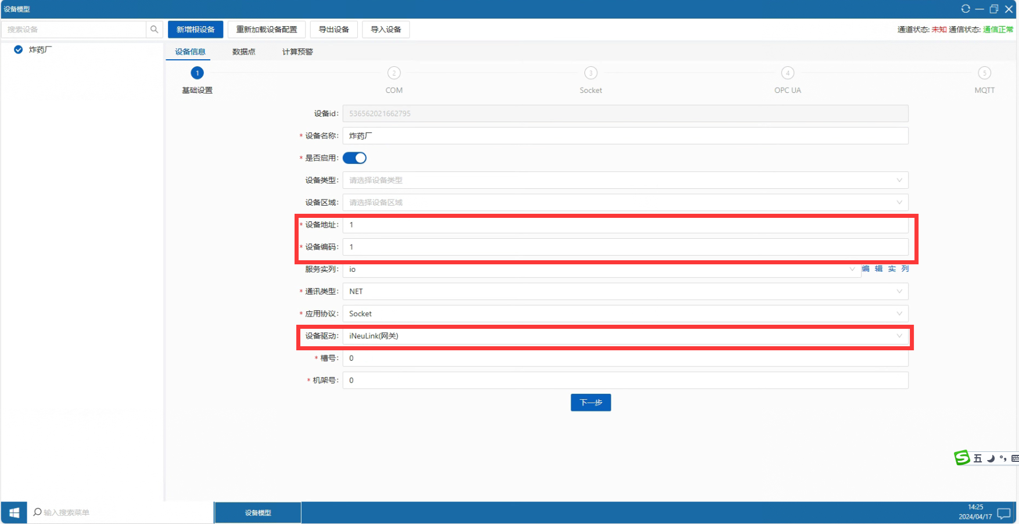Click the 槽号 input field
The image size is (1019, 524).
point(625,358)
